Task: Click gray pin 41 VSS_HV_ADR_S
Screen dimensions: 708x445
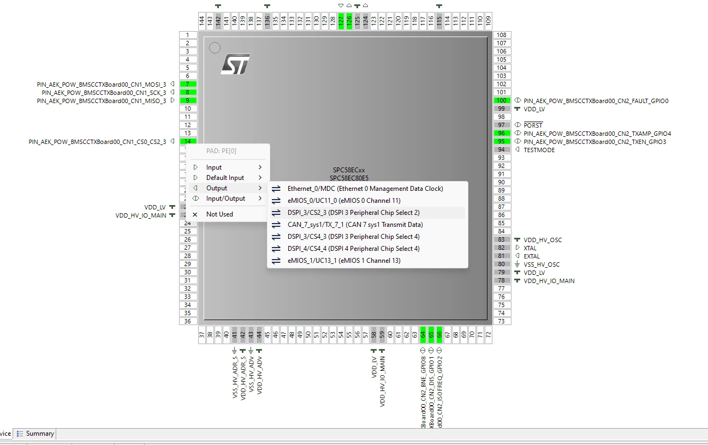Action: tap(235, 335)
